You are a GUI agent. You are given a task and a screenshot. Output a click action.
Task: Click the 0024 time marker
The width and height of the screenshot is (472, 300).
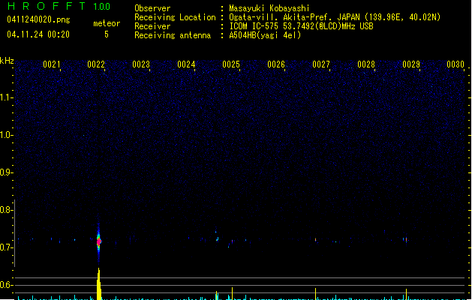pyautogui.click(x=186, y=64)
